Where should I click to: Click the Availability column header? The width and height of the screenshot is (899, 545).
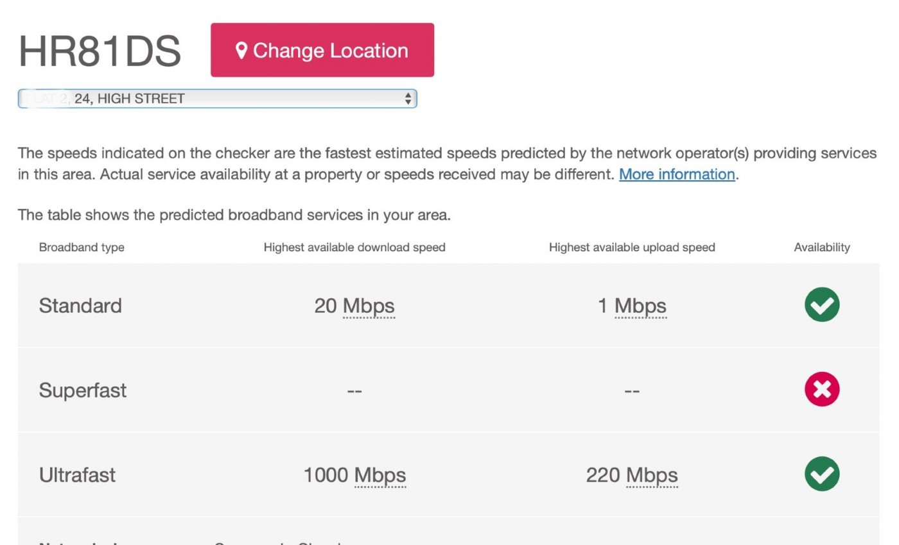tap(822, 247)
